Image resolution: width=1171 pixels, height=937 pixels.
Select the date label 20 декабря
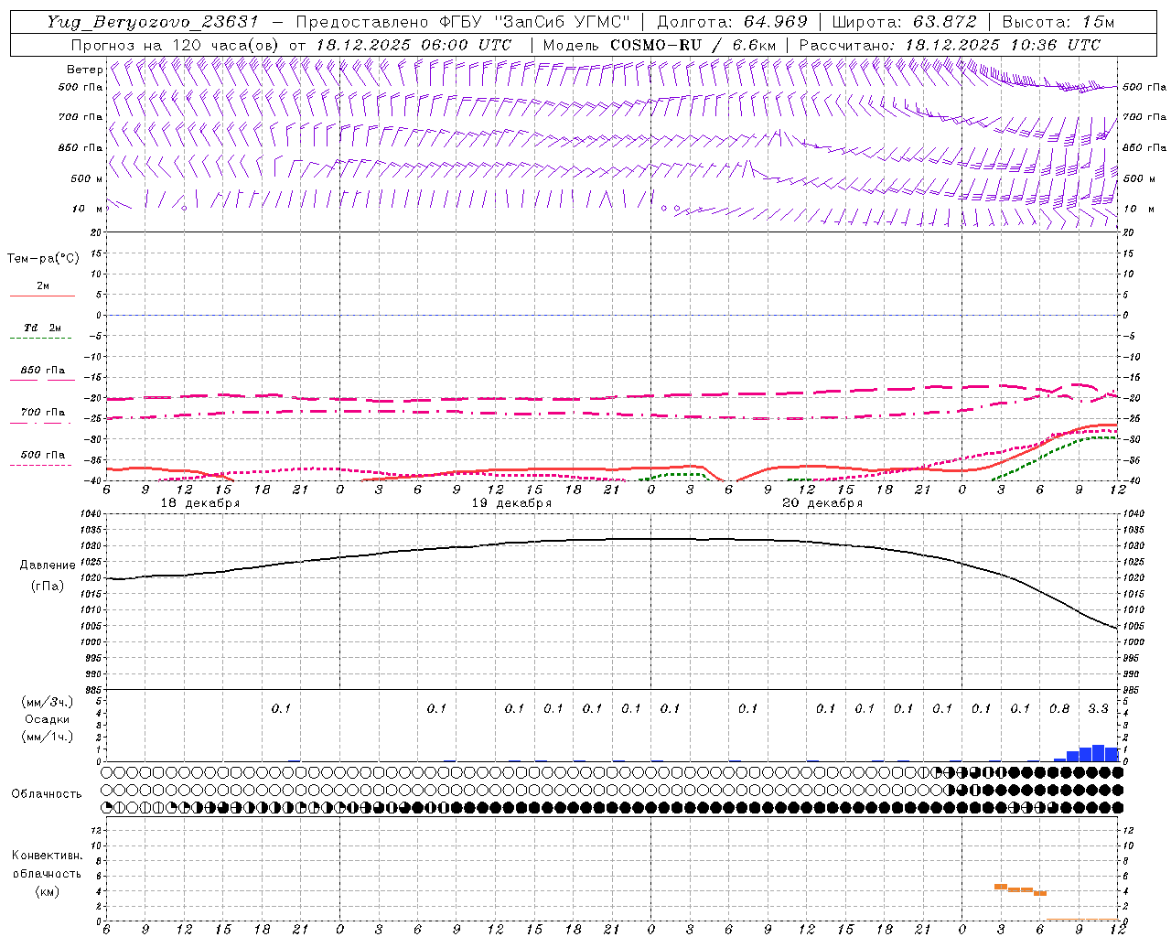(822, 503)
